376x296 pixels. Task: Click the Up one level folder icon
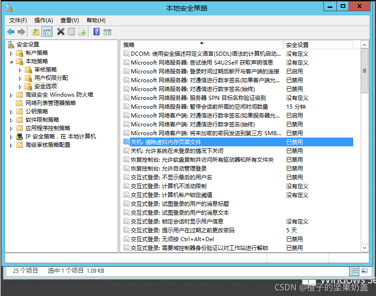coord(36,32)
